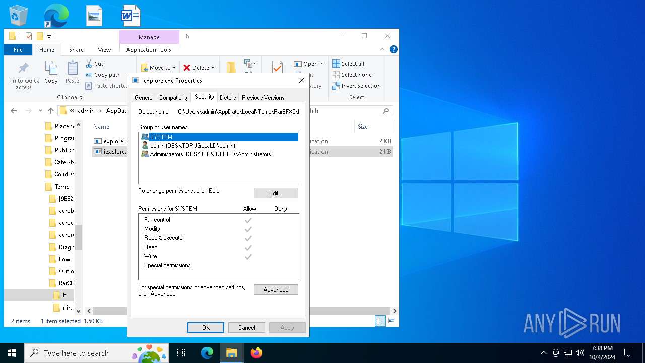
Task: Open the recent locations dropdown arrow
Action: 41,111
